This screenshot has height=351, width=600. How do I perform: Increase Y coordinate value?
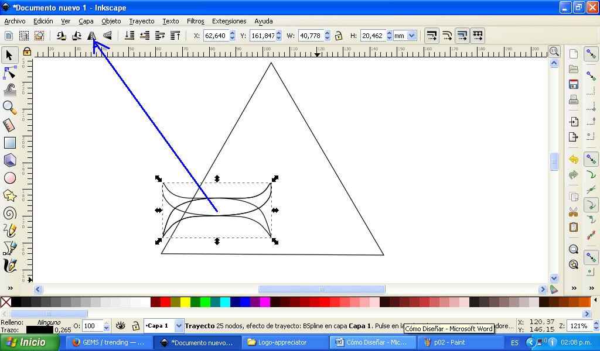click(278, 33)
